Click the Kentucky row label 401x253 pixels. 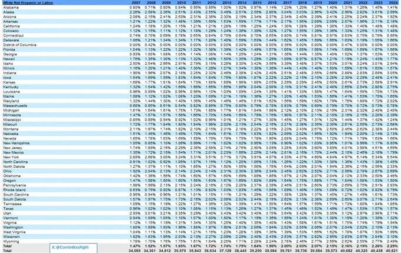click(11, 87)
